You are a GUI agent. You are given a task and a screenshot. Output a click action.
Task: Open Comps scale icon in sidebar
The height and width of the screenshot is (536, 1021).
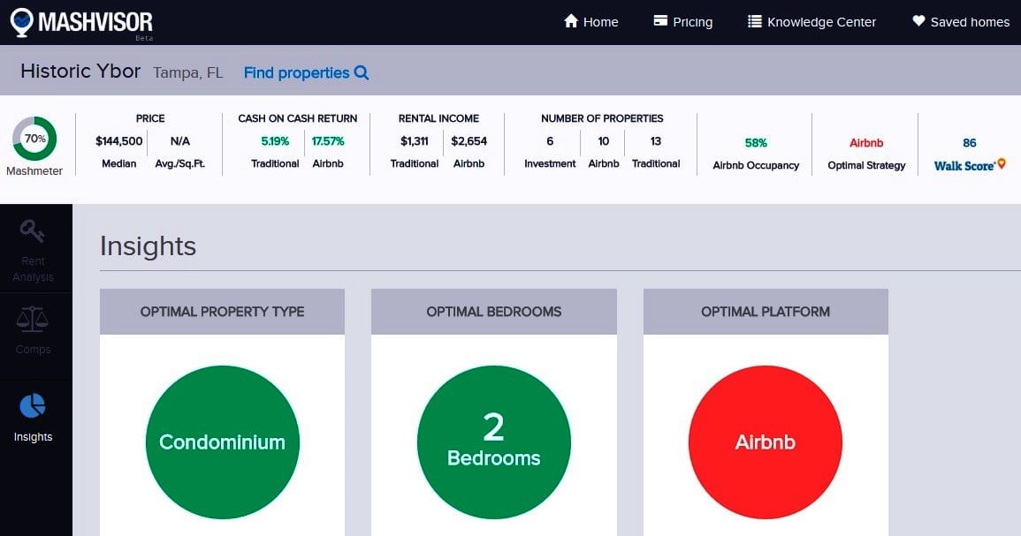33,319
